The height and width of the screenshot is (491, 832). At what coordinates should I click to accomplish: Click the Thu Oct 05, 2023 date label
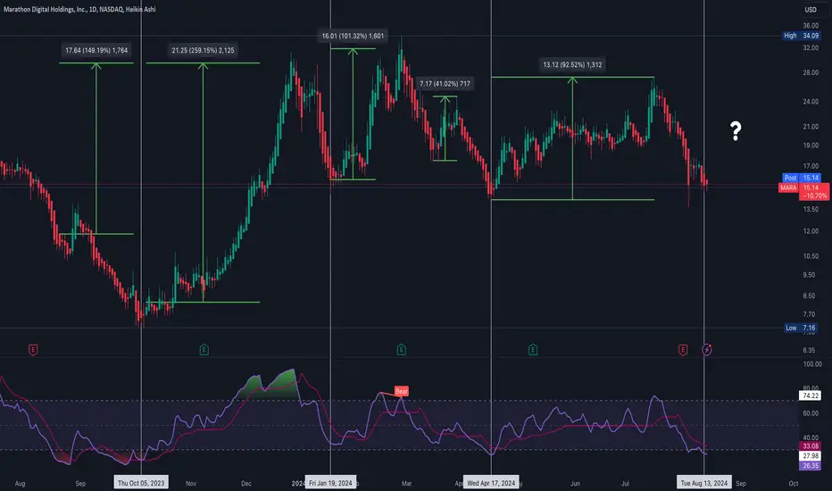click(141, 483)
